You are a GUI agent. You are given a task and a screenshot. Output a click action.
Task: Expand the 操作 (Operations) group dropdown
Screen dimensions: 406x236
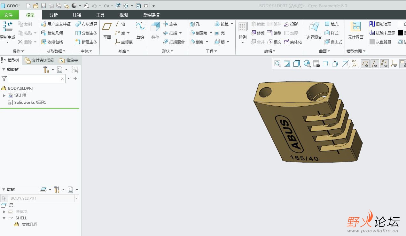coord(18,51)
